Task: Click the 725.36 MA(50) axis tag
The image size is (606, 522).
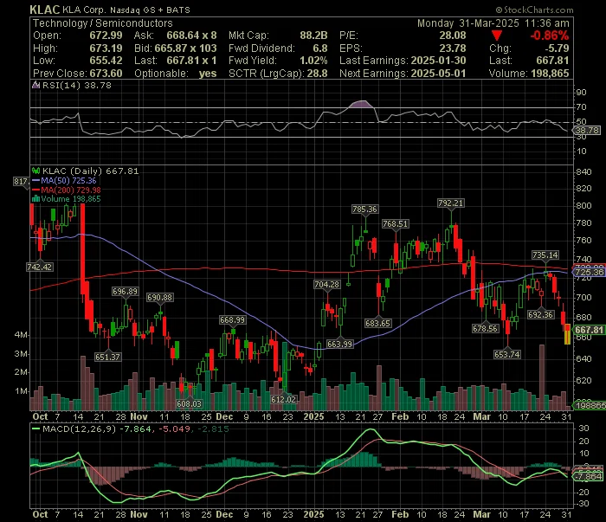Action: [589, 272]
